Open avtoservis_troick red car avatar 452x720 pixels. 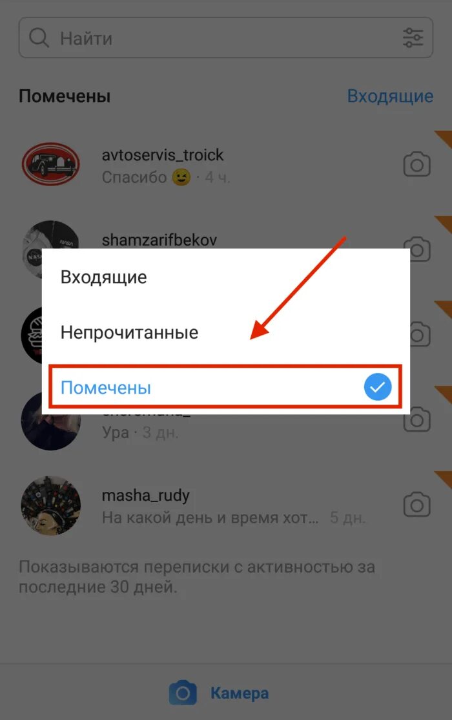pos(50,164)
